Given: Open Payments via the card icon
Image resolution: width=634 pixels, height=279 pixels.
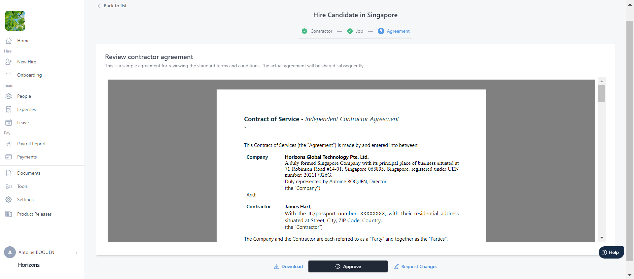Looking at the screenshot, I should [9, 157].
